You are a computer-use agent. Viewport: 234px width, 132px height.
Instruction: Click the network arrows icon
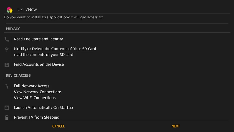coord(7,86)
